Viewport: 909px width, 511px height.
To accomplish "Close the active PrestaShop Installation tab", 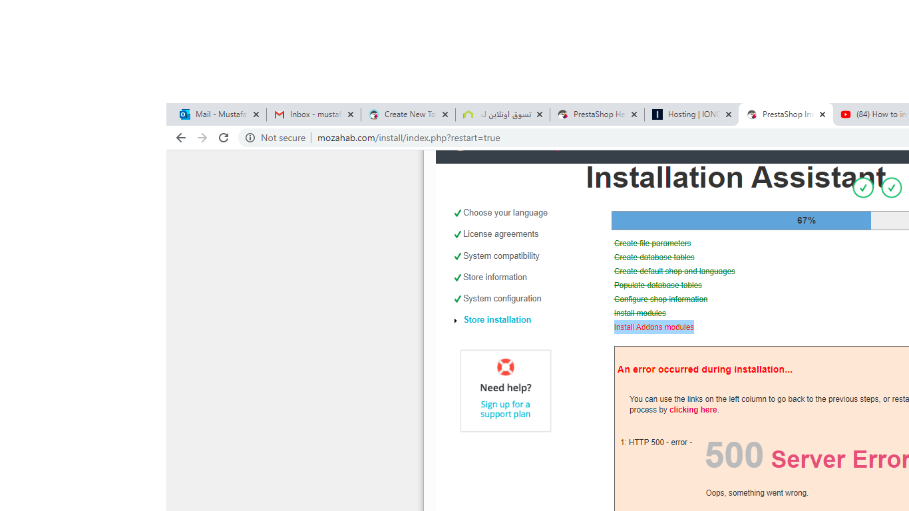I will (x=822, y=114).
